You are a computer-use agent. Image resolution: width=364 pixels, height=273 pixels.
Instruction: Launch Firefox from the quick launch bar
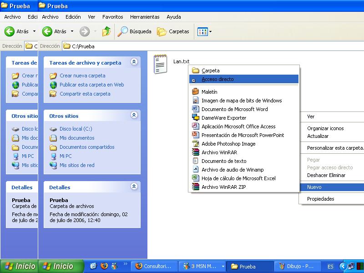point(104,266)
